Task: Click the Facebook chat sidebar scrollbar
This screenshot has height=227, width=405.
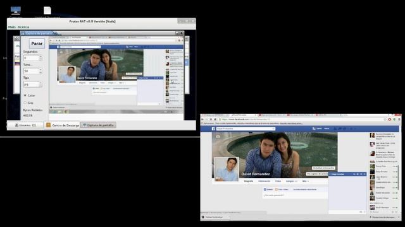Action: (x=398, y=178)
